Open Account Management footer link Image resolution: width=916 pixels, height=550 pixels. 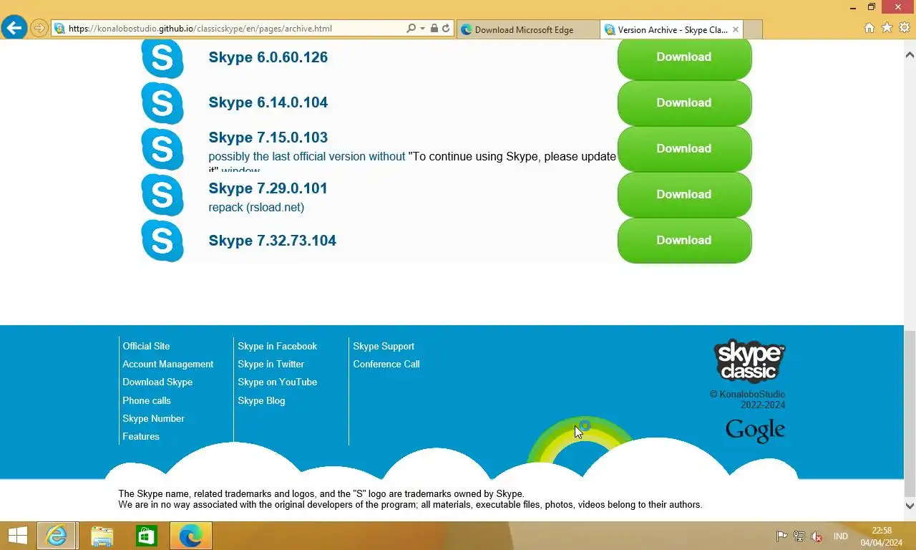(168, 364)
